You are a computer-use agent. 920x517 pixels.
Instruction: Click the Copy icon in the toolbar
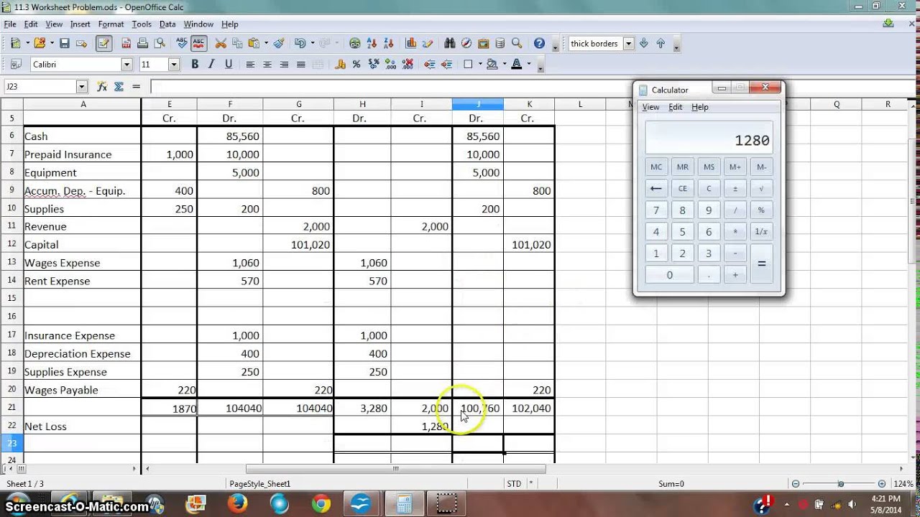[237, 44]
